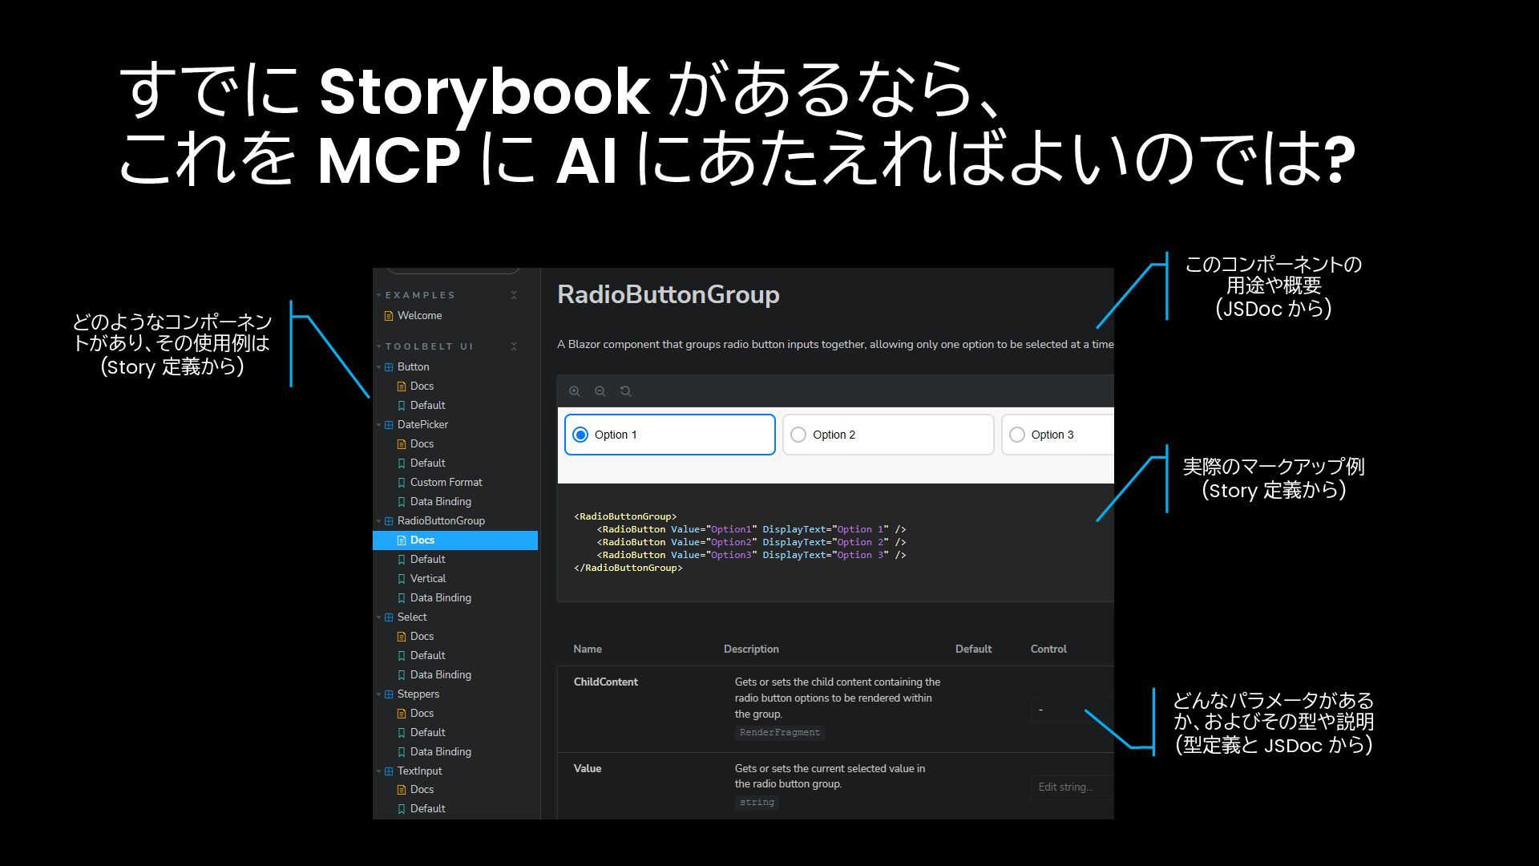Click the story bookmark icon beside Vertical
The image size is (1539, 866).
click(402, 579)
